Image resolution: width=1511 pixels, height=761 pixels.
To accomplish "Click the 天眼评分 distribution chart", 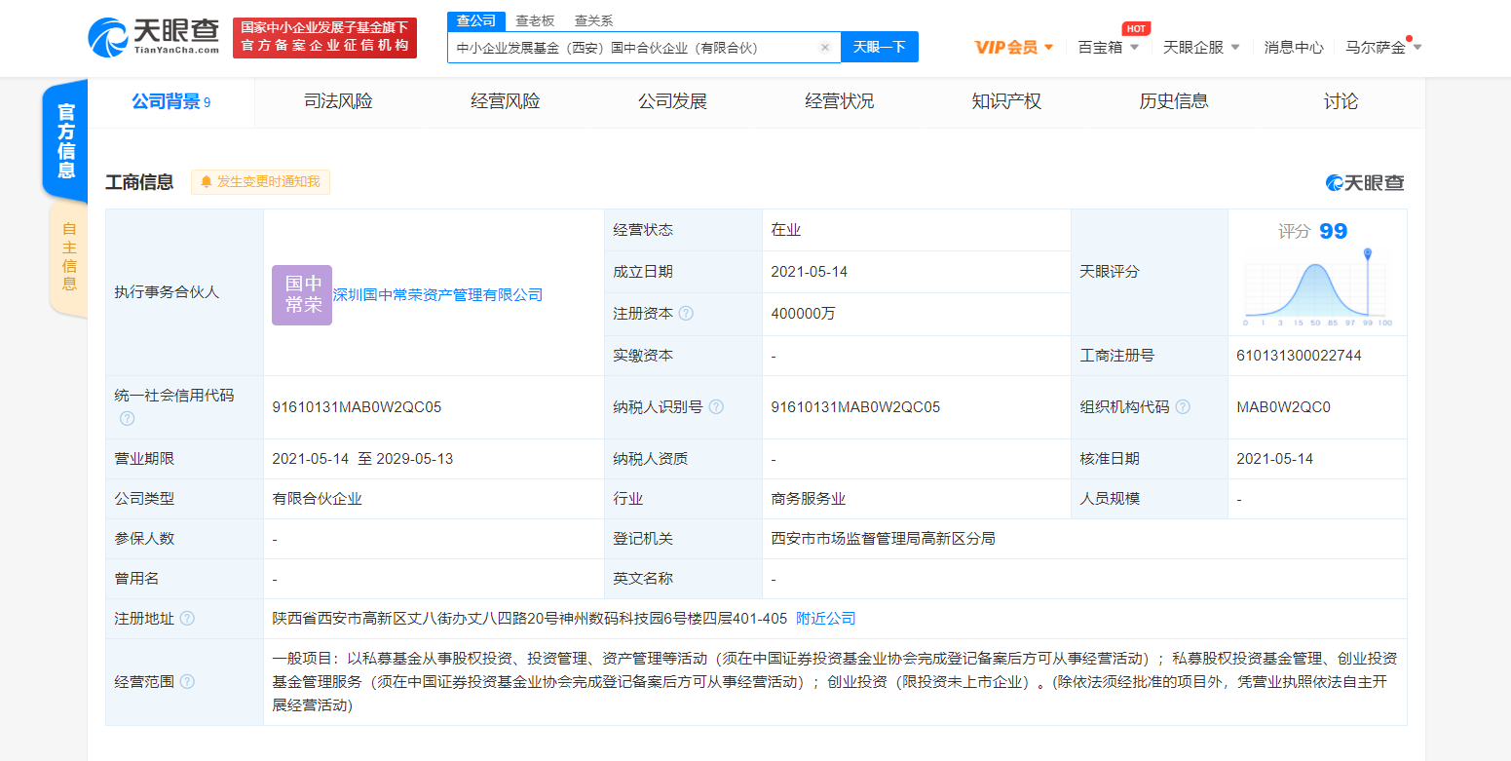I will pos(1317,288).
